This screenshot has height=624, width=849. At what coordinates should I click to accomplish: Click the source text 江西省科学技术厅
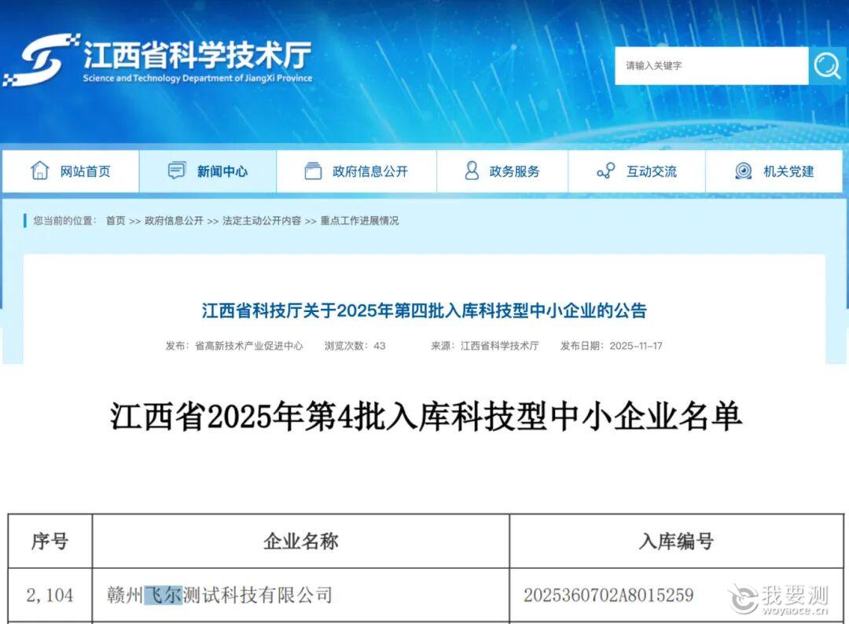pos(499,346)
